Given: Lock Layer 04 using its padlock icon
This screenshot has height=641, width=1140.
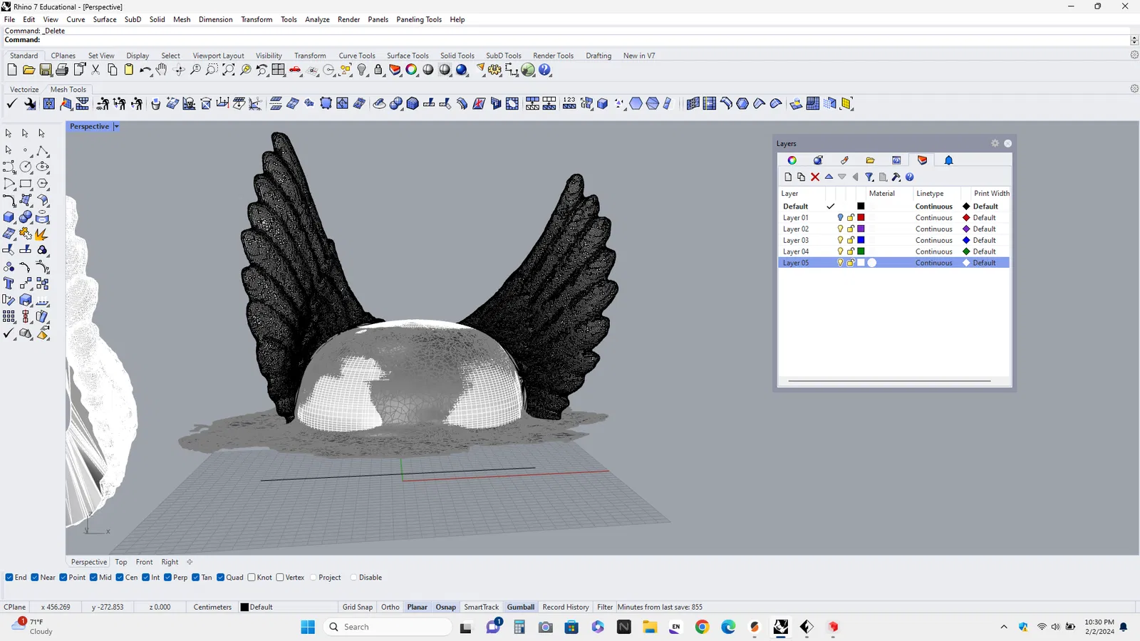Looking at the screenshot, I should (851, 251).
